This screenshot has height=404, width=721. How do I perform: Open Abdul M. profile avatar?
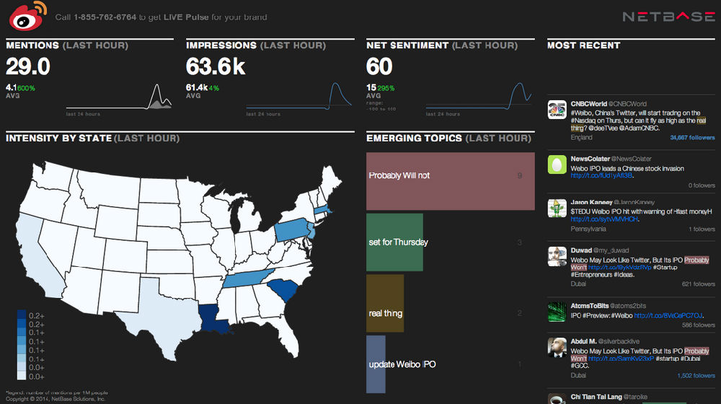tap(557, 348)
